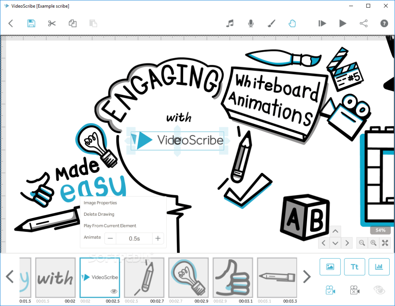Select the light bulb thumbnail in the timeline
The height and width of the screenshot is (306, 395).
click(188, 278)
